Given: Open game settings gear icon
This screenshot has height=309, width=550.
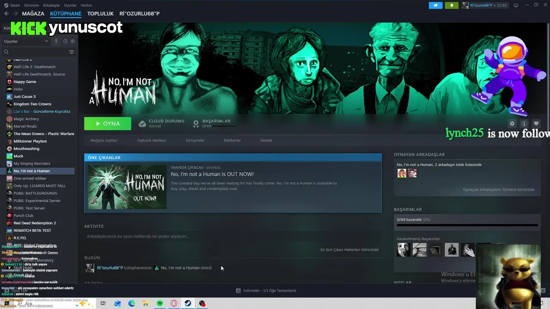Looking at the screenshot, I should [512, 124].
